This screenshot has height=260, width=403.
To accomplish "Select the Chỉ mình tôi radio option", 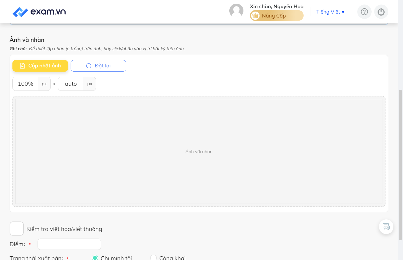I will 95,257.
